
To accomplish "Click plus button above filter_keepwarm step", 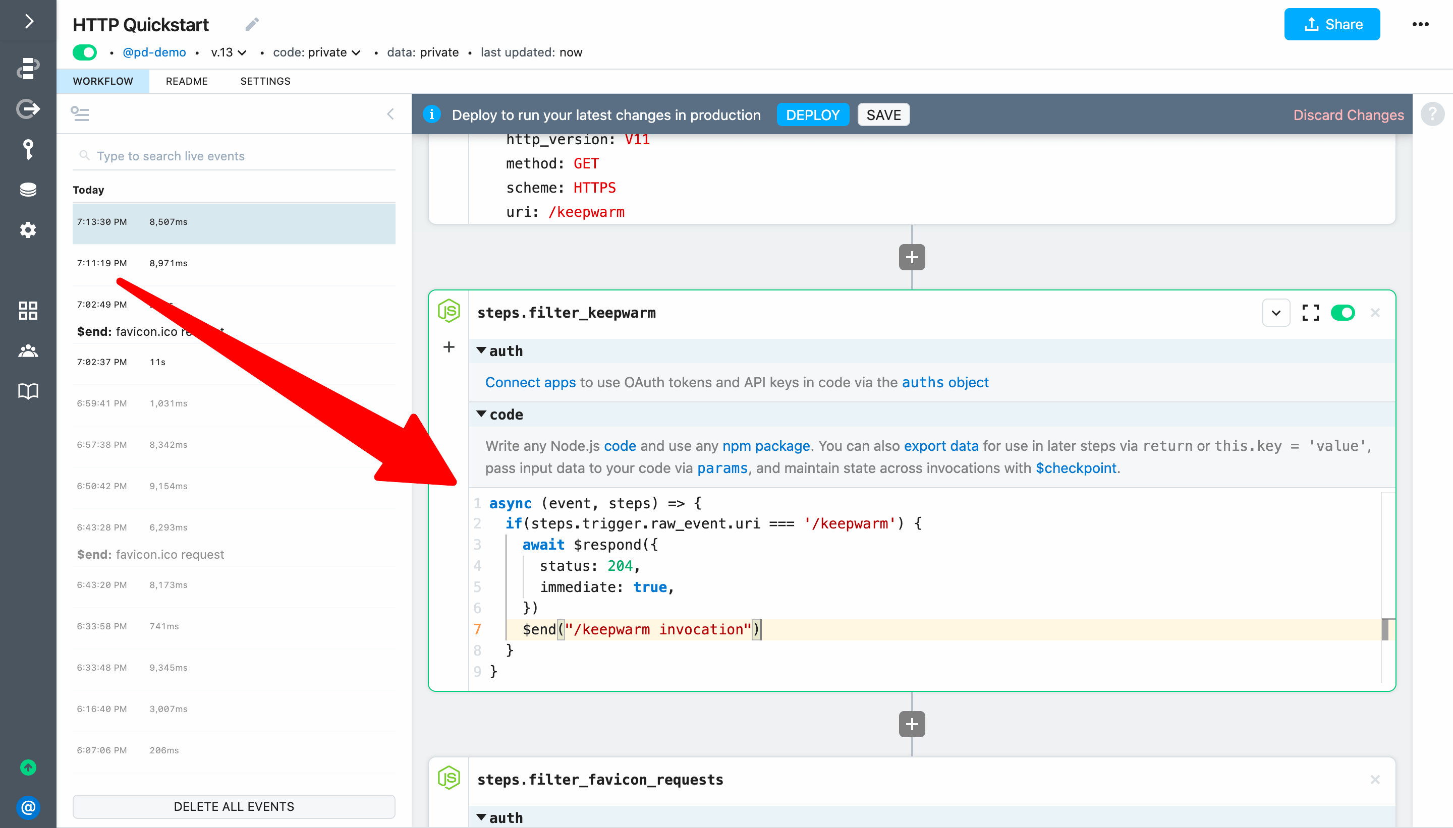I will click(911, 258).
